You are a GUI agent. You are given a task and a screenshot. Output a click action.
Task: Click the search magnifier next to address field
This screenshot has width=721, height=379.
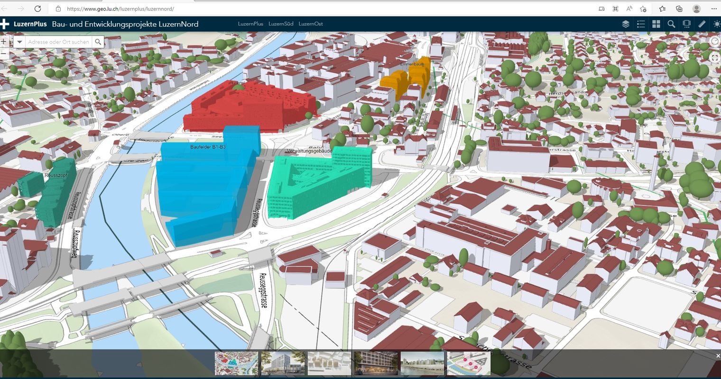coord(98,42)
